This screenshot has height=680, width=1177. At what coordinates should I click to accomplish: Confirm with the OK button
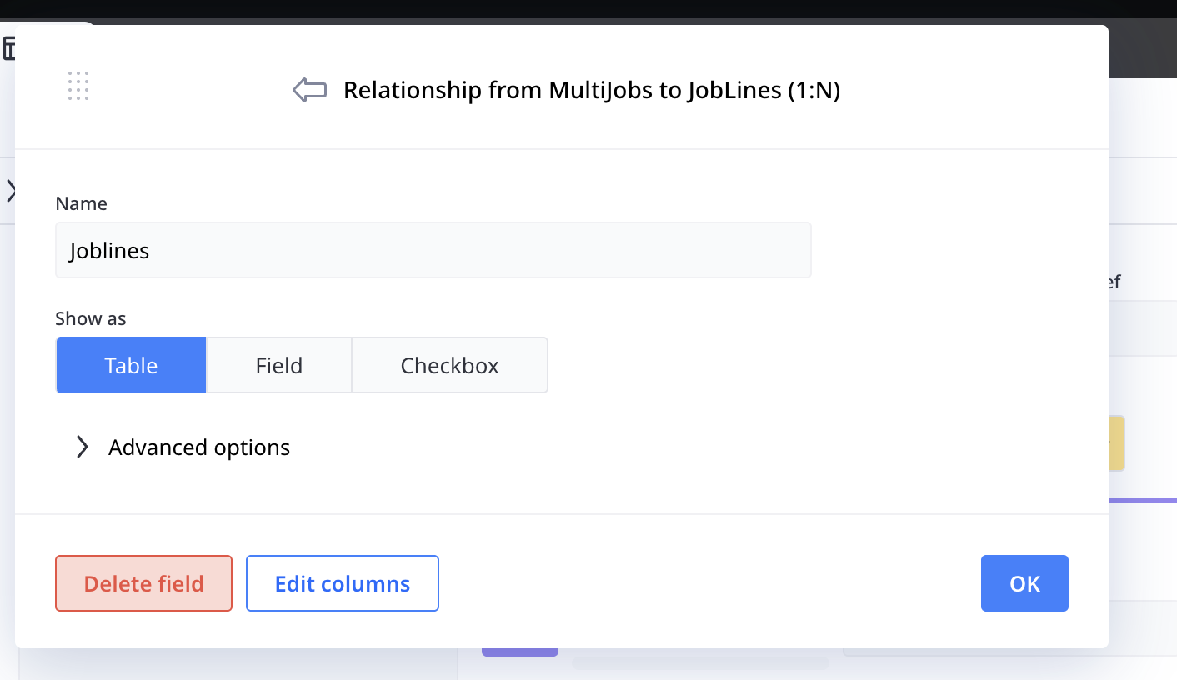point(1024,583)
